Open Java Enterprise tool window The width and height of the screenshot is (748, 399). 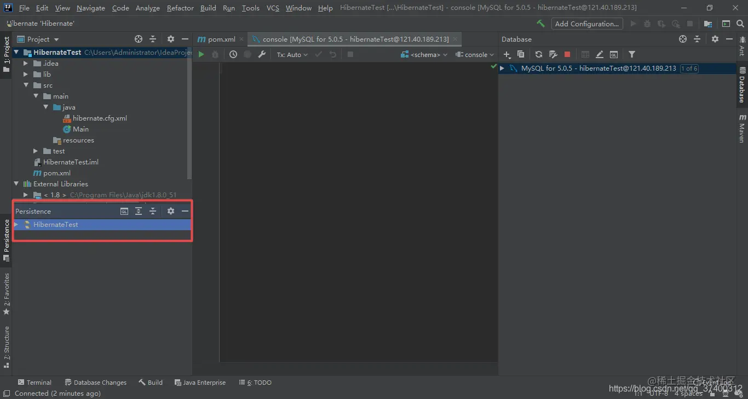point(200,383)
